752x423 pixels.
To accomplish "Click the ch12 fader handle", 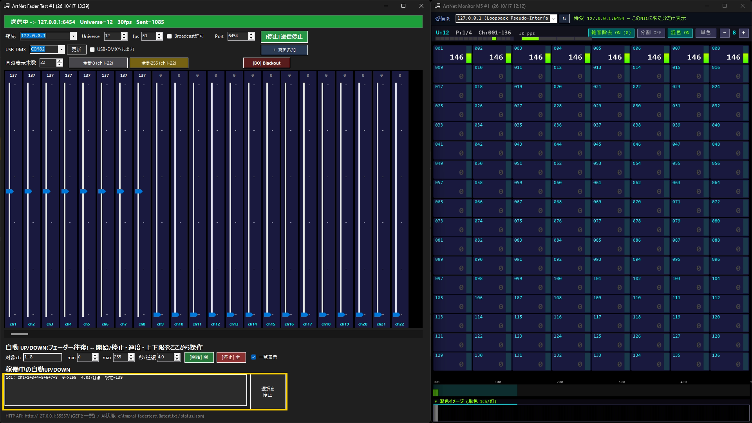I will pyautogui.click(x=213, y=315).
